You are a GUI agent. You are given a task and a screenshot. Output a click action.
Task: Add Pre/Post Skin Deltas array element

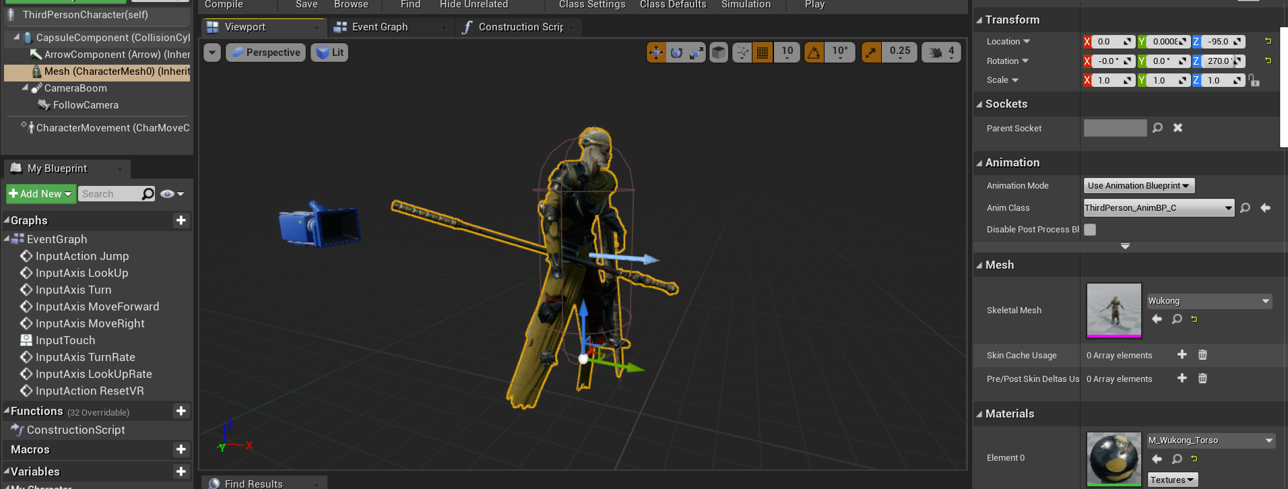1182,378
